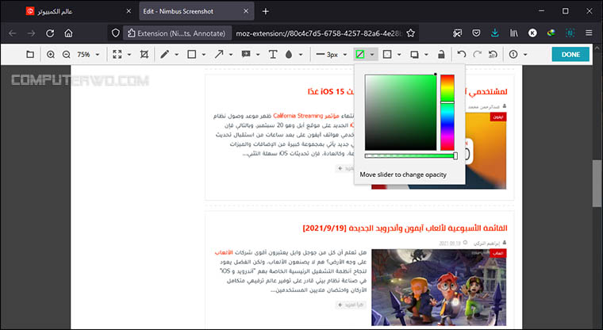Click the opacity slider bar
The height and width of the screenshot is (330, 603).
click(x=411, y=155)
